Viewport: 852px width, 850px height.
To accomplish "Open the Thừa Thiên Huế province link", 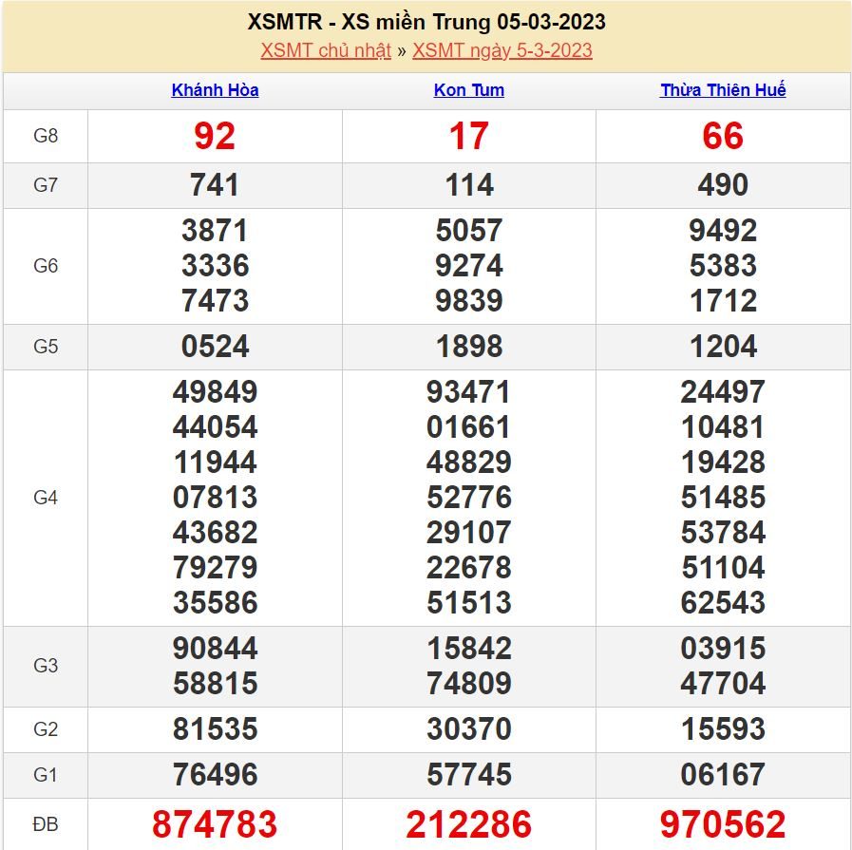I will click(x=723, y=89).
